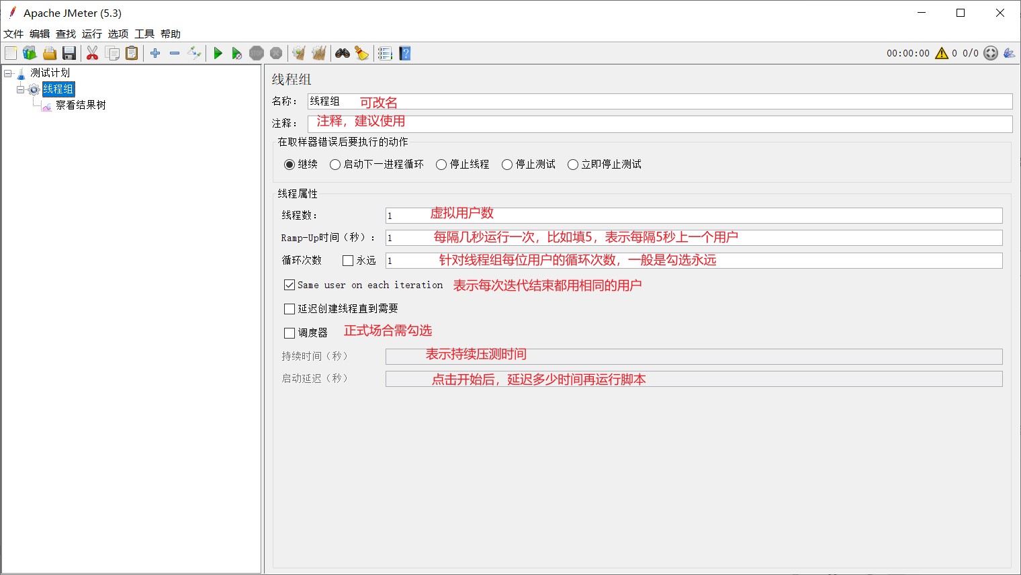Click the 线程数 input field
The height and width of the screenshot is (575, 1021).
[x=694, y=216]
